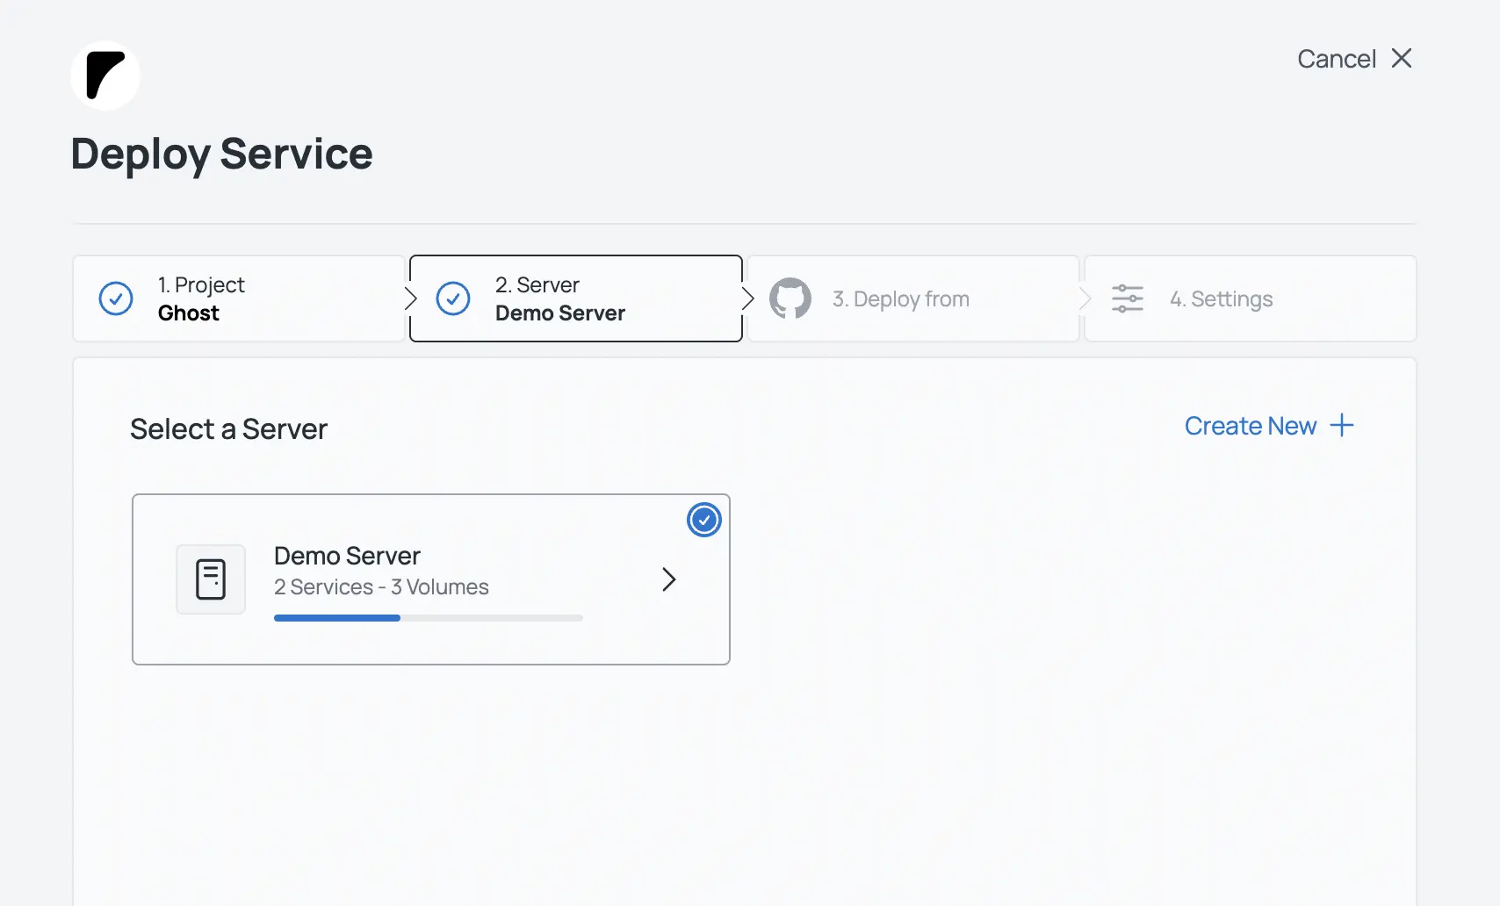Toggle selection of the Demo Server card

tap(430, 579)
